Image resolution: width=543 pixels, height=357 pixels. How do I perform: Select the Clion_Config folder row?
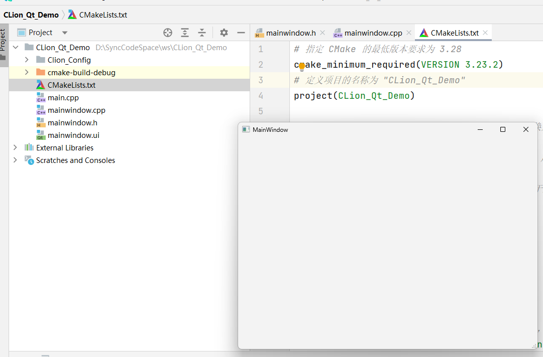[129, 60]
